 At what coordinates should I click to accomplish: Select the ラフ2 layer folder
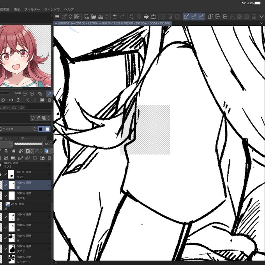click(x=25, y=165)
